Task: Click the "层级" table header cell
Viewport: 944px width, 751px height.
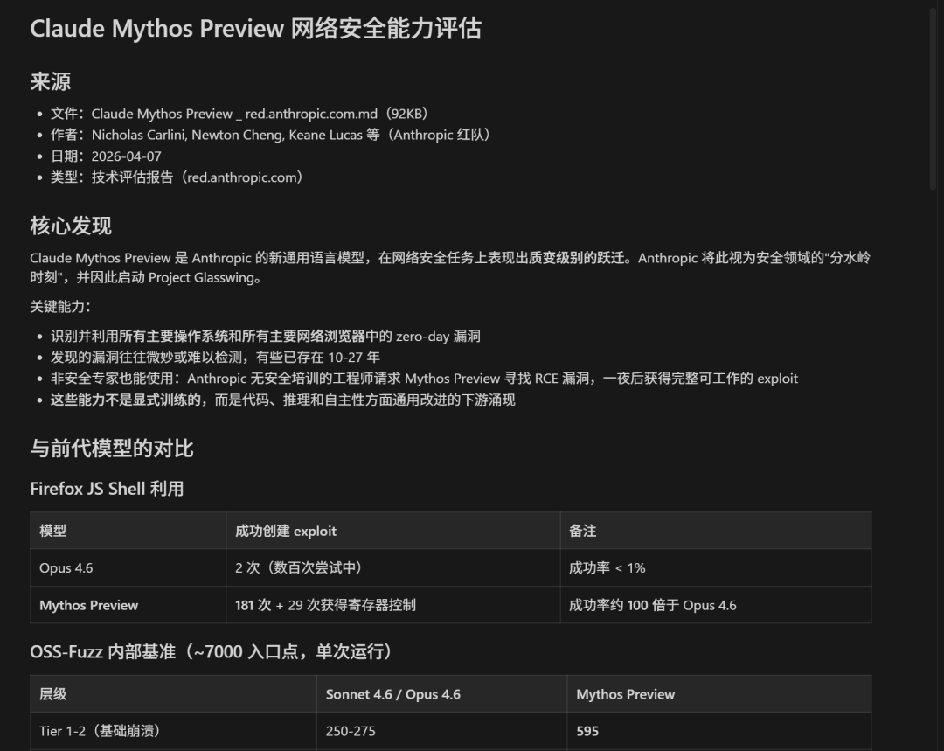Action: click(173, 694)
